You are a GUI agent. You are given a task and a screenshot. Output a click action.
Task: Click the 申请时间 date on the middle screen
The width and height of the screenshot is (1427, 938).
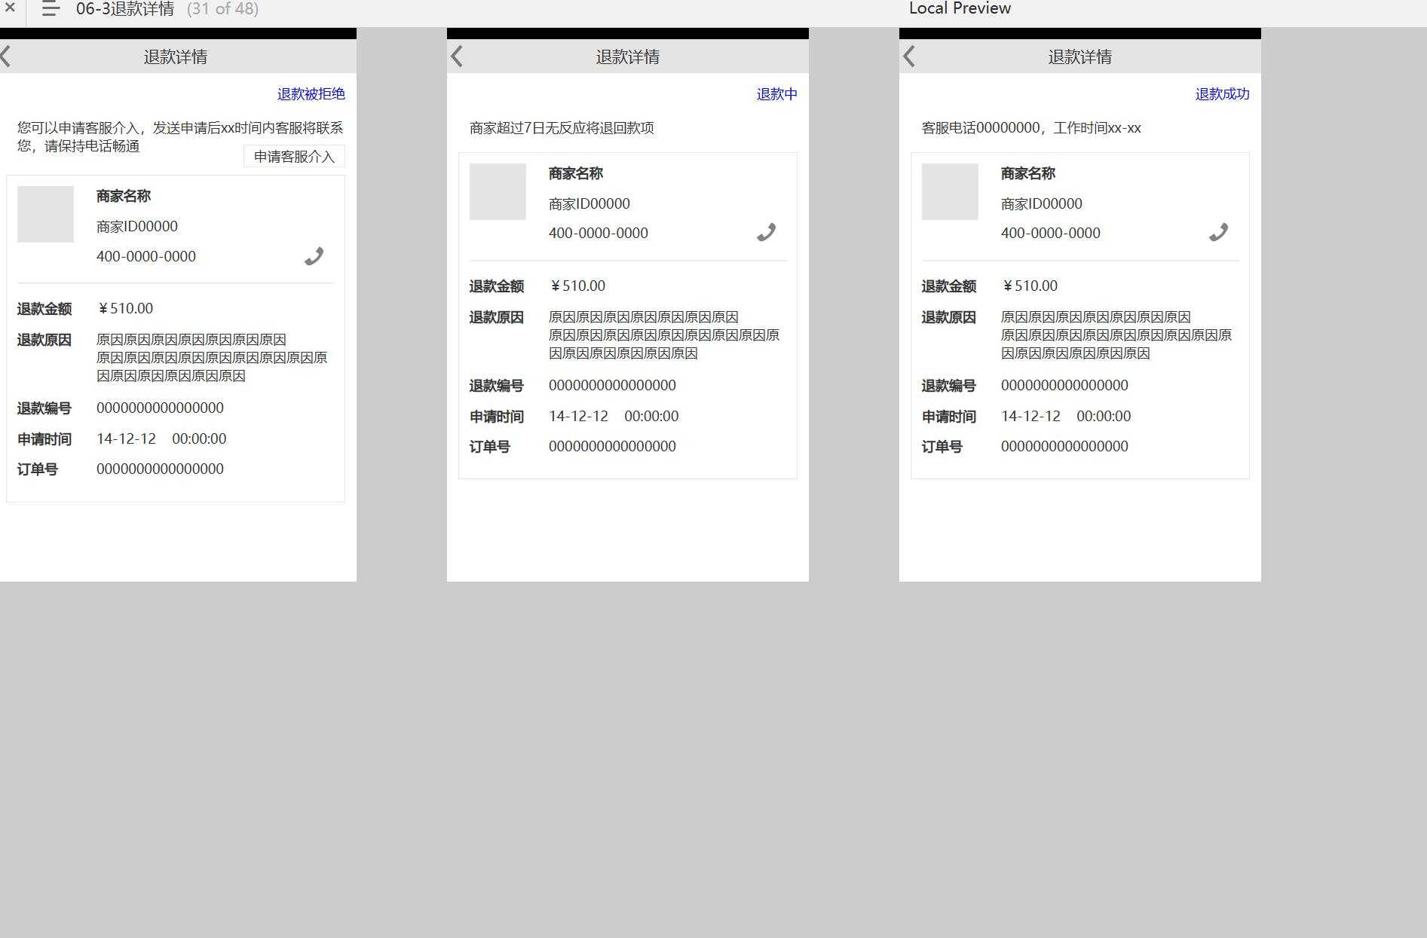pyautogui.click(x=614, y=416)
